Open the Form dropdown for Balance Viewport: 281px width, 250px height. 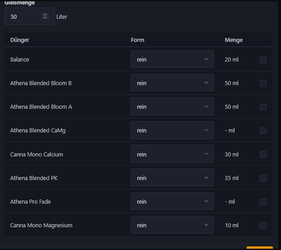point(172,59)
